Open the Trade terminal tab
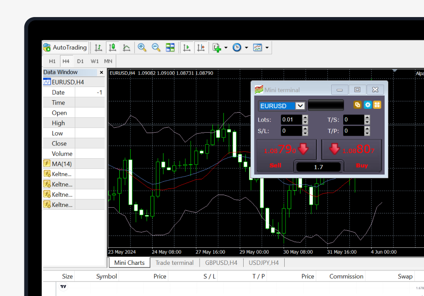Viewport: 424px width, 296px height. coord(174,263)
